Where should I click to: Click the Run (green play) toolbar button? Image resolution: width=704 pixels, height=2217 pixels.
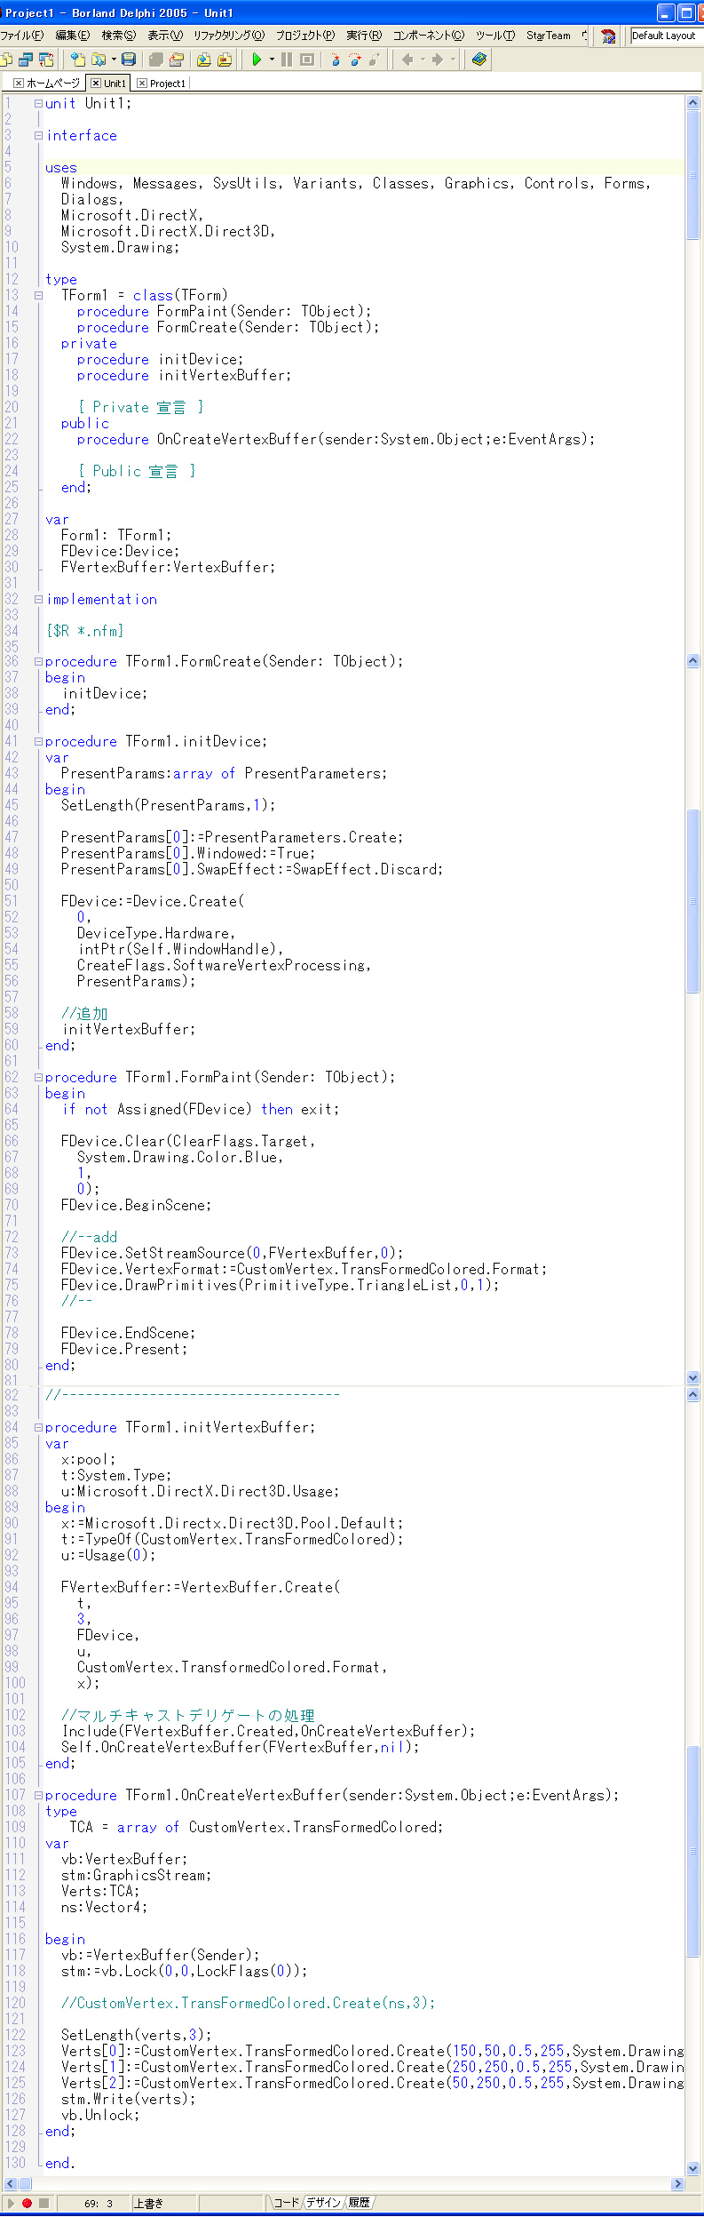point(257,60)
